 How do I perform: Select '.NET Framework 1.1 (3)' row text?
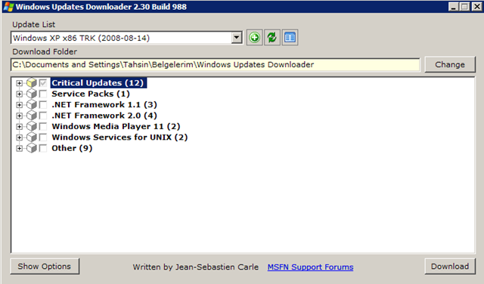(104, 104)
